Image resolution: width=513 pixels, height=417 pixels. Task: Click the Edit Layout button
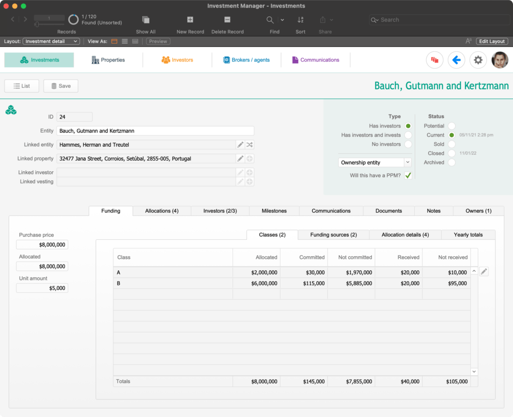click(x=491, y=41)
